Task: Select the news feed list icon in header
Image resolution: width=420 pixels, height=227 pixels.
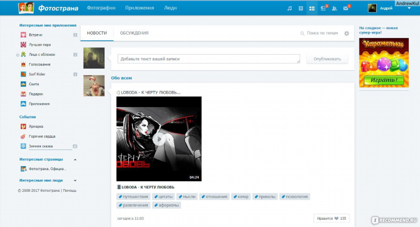Action: click(312, 8)
